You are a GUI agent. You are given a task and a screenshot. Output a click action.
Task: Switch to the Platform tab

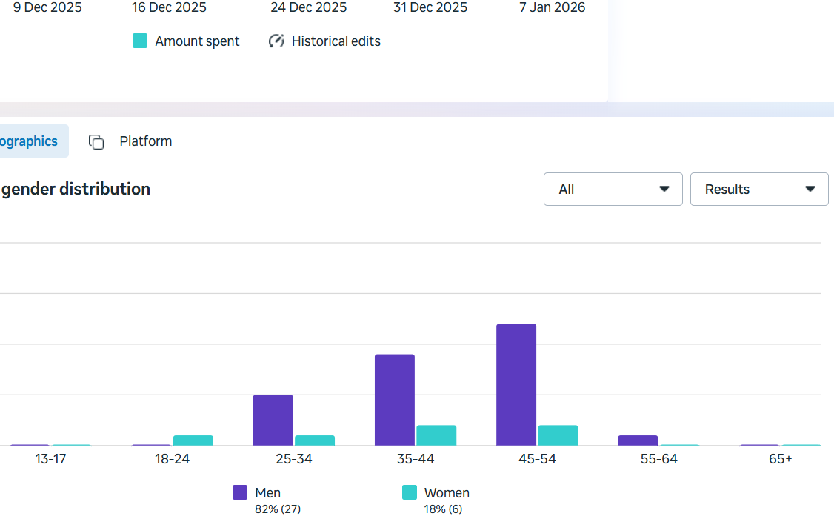(145, 141)
